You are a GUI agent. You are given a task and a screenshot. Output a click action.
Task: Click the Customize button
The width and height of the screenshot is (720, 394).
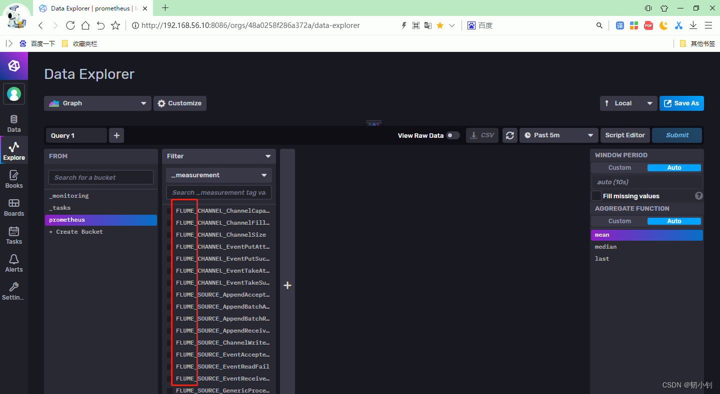tap(180, 103)
